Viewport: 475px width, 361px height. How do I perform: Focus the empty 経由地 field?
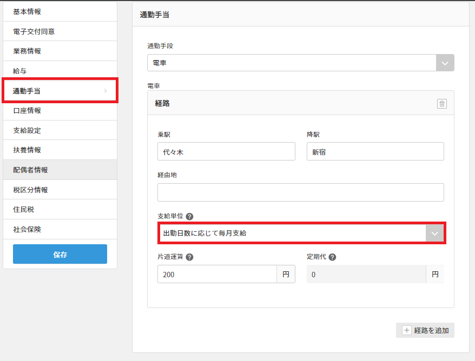(x=301, y=192)
